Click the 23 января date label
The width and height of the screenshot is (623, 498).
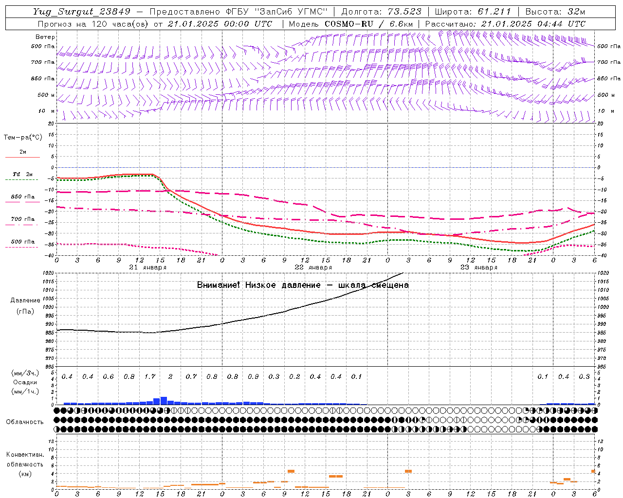point(479,267)
